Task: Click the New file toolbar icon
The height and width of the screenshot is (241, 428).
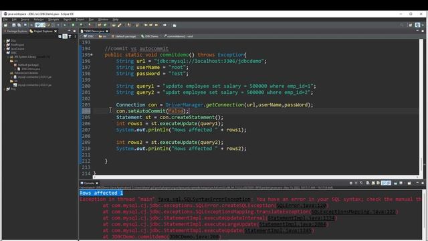Action: [5, 25]
